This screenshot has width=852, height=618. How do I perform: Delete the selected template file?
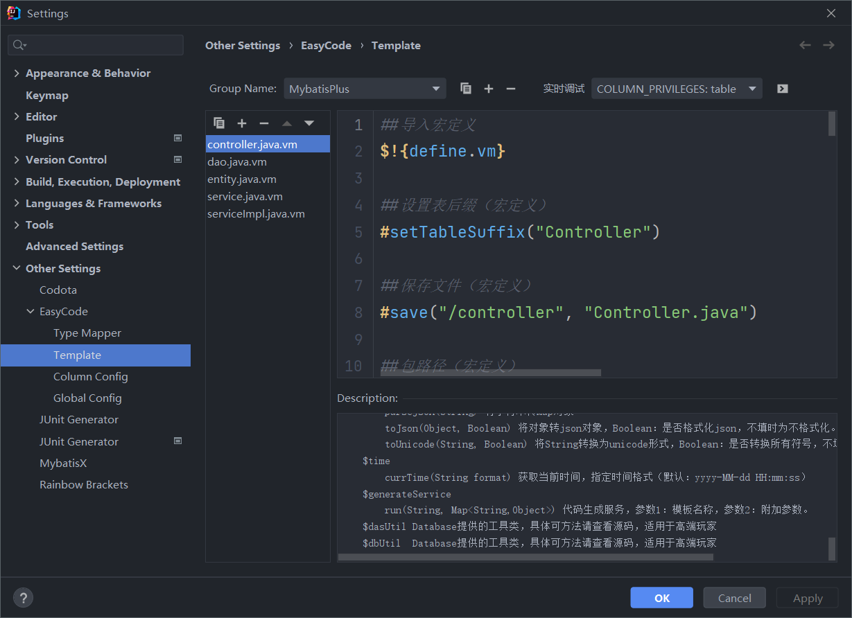264,123
